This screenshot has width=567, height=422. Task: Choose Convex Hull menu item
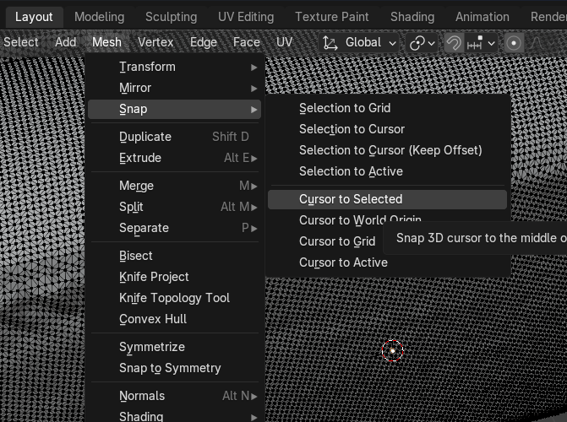174,319
